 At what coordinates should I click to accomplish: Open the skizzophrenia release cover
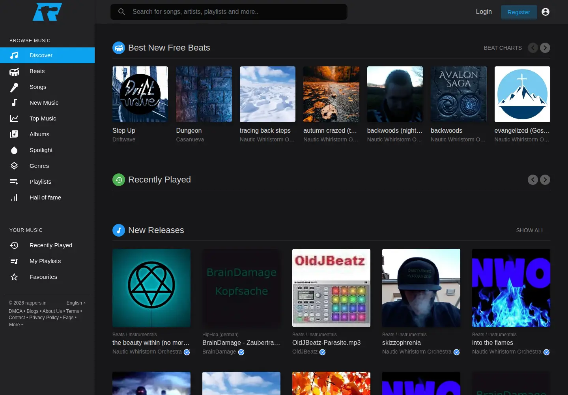pyautogui.click(x=421, y=288)
